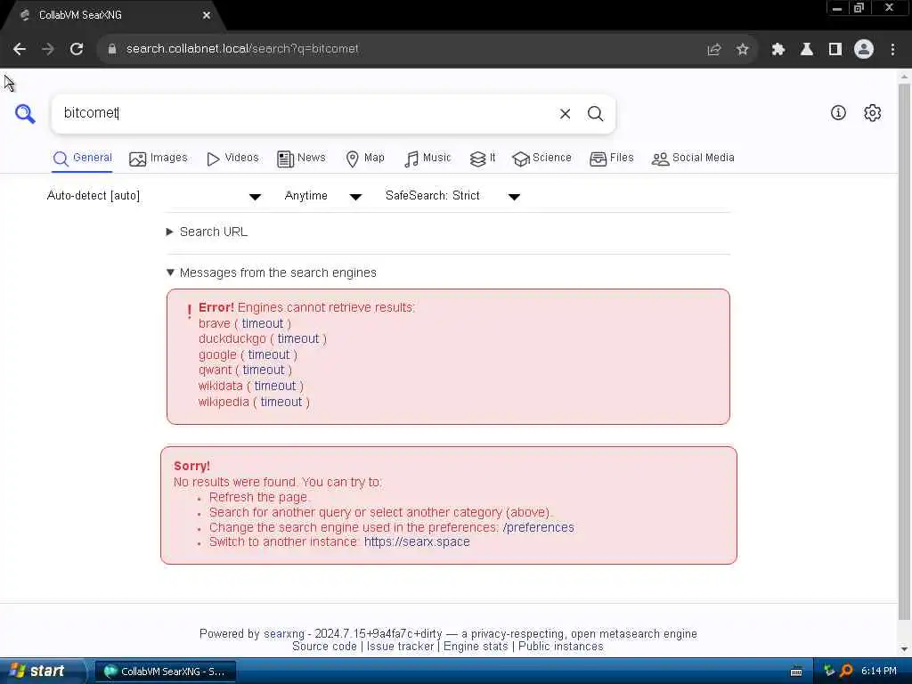
Task: Open the Engine stats link
Action: point(476,647)
